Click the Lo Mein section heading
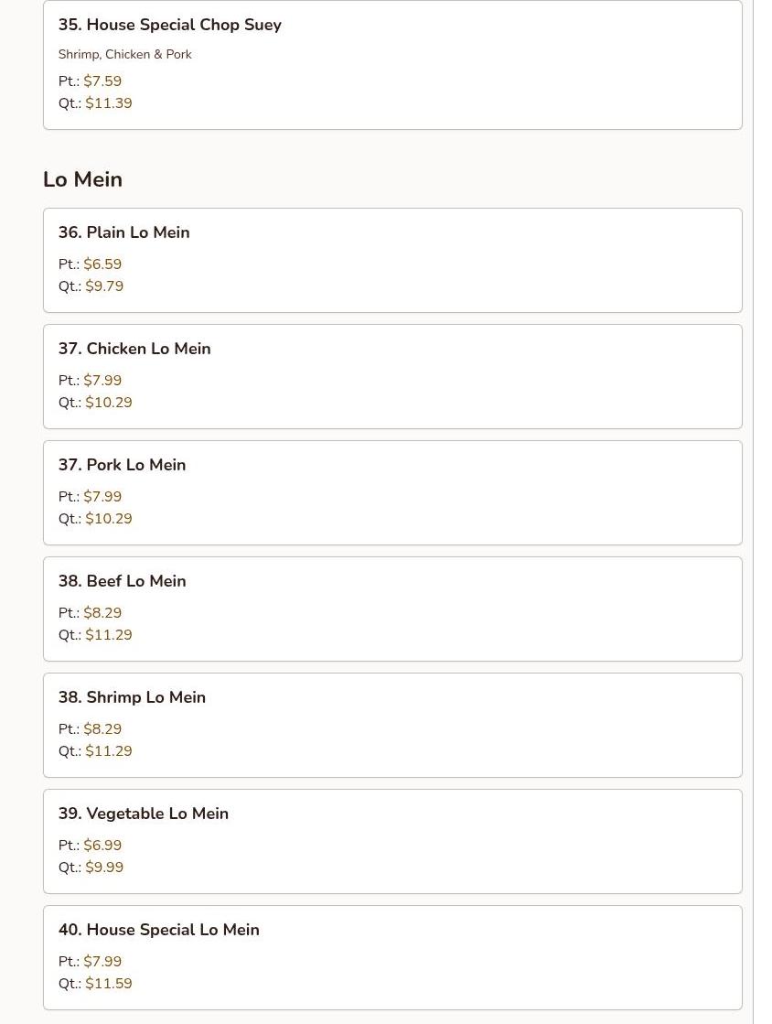 82,179
